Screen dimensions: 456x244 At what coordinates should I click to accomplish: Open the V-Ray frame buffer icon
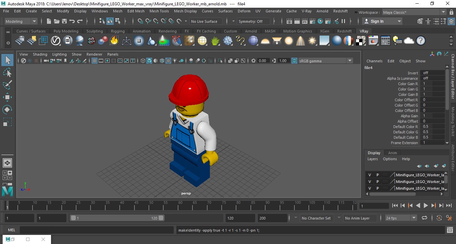click(x=373, y=41)
